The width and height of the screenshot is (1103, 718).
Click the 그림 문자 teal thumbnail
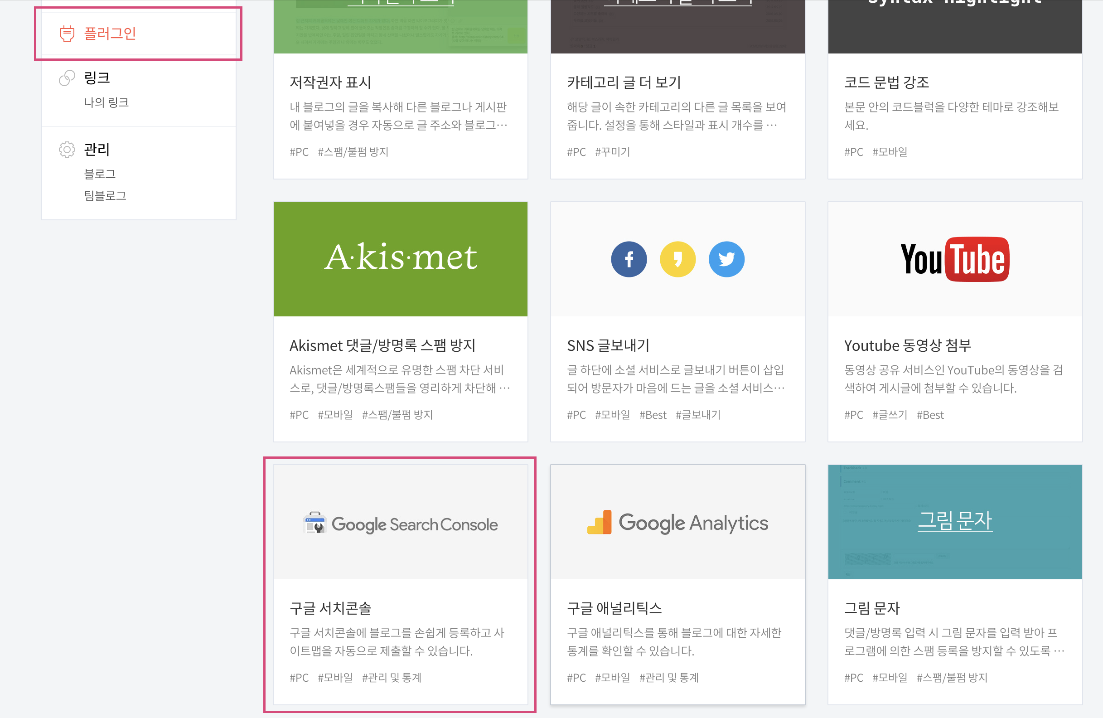pyautogui.click(x=954, y=521)
